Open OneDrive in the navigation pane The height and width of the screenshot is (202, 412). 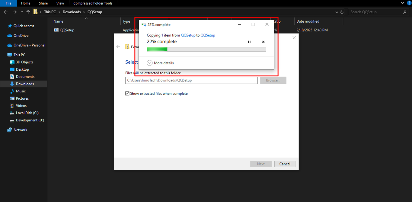21,36
